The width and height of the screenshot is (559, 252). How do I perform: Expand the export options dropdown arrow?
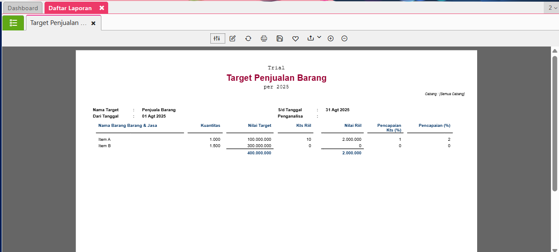point(319,37)
